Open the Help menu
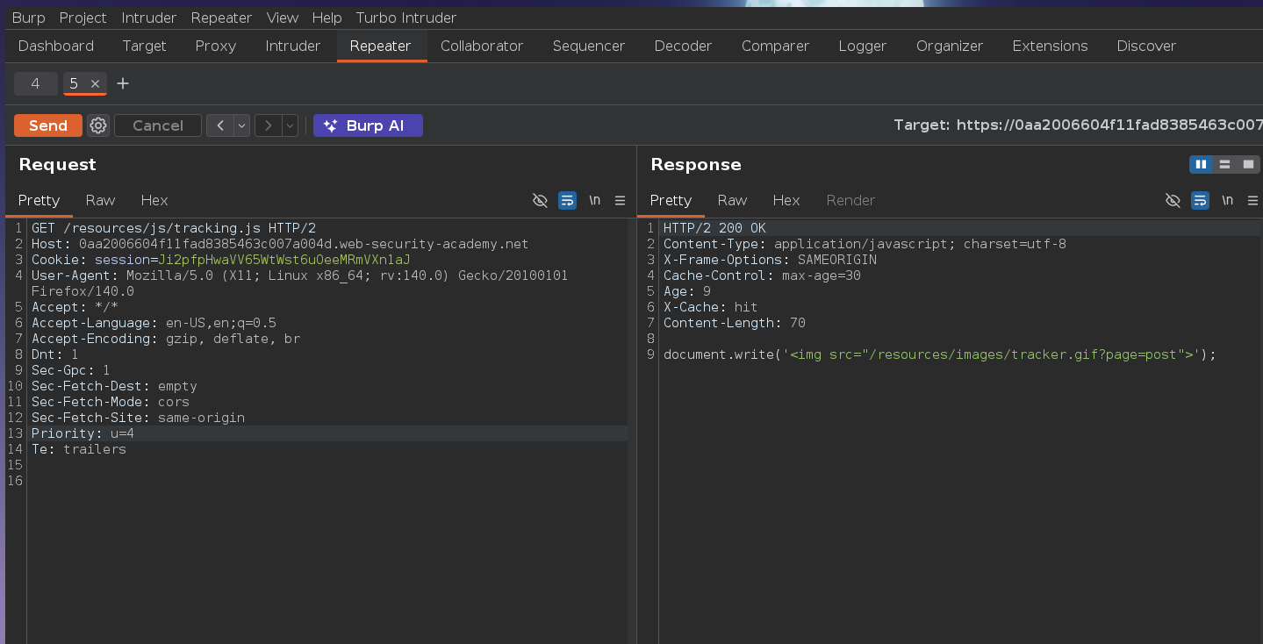This screenshot has height=644, width=1263. click(x=327, y=18)
